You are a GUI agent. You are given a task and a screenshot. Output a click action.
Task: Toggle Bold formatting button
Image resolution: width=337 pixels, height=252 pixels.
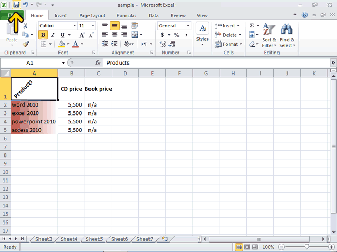tap(43, 35)
